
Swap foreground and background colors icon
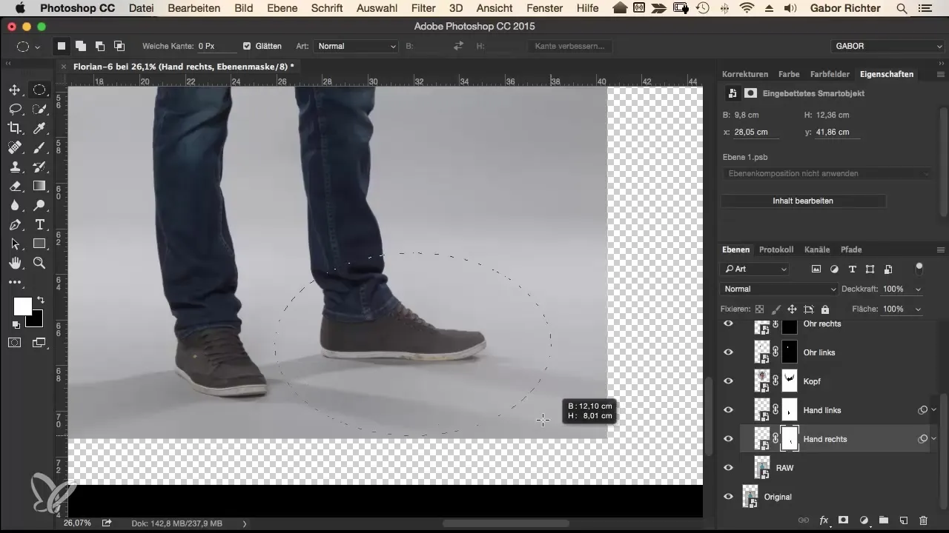[x=40, y=301]
